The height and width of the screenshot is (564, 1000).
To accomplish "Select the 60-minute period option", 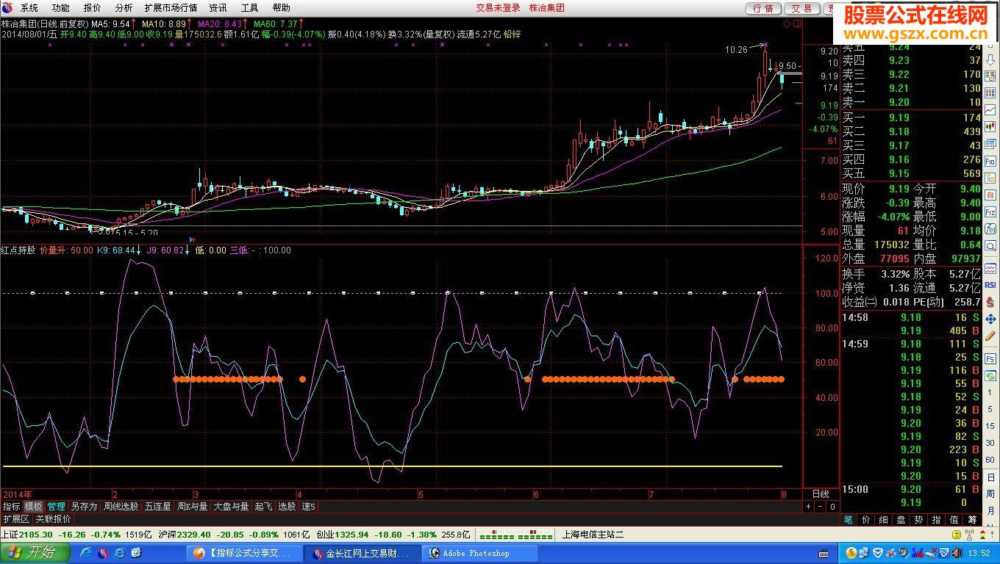I will (x=990, y=460).
